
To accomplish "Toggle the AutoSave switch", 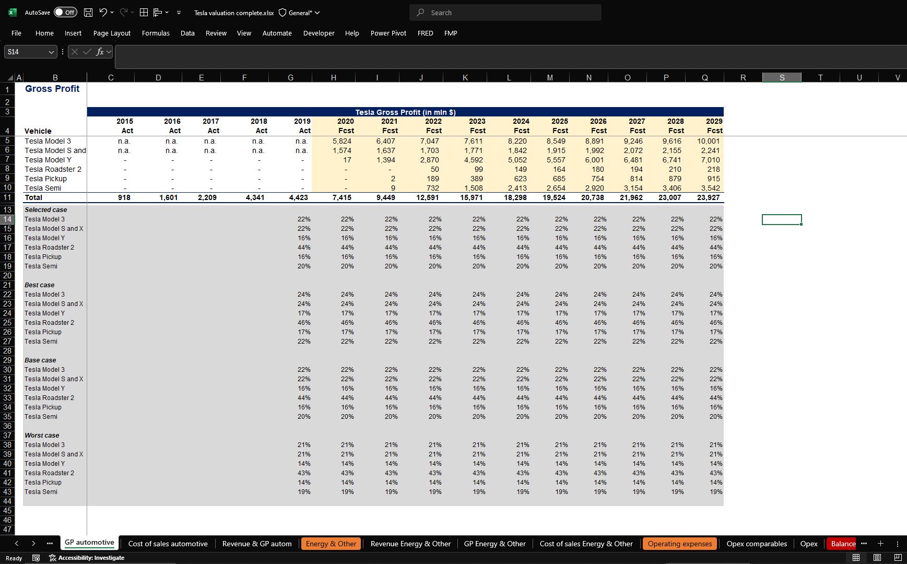I will pos(66,13).
